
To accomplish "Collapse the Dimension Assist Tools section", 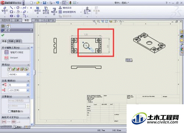I will click(28, 48).
